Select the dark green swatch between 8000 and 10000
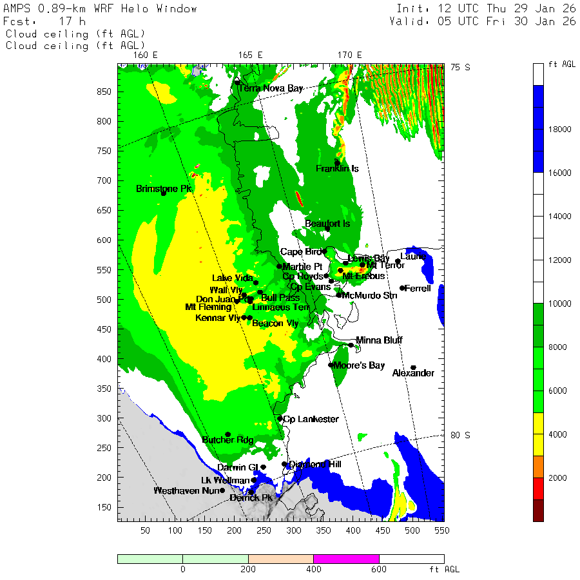The width and height of the screenshot is (580, 580). (x=538, y=325)
